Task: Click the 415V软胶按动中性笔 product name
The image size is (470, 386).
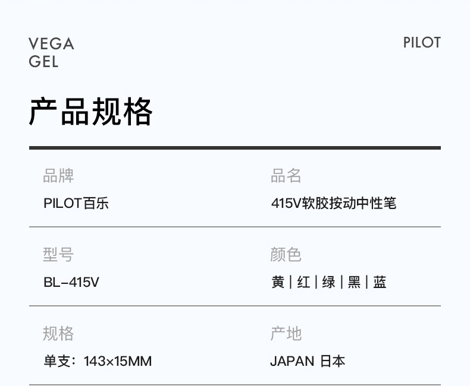Action: pos(334,204)
